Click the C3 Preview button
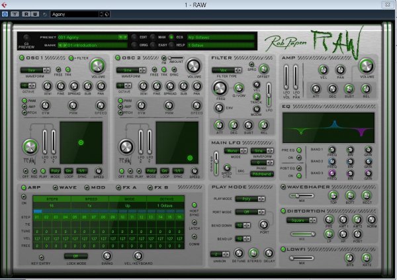Screen dimensions: 397x280 (x=26, y=38)
